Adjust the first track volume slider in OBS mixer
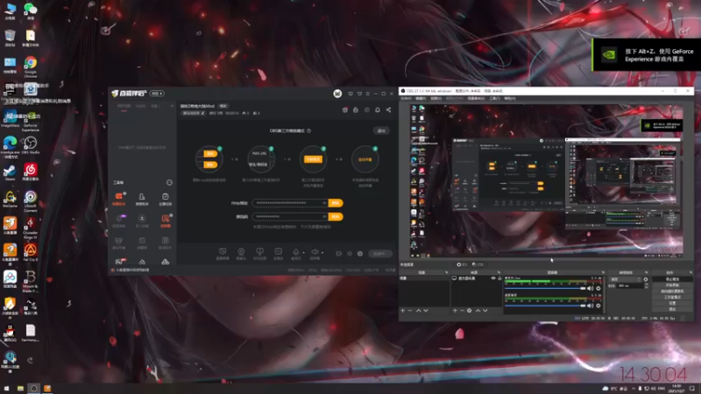Image resolution: width=701 pixels, height=394 pixels. click(x=545, y=289)
